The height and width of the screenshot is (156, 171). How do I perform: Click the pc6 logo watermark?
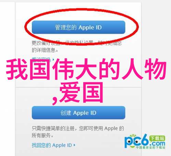click(145, 142)
